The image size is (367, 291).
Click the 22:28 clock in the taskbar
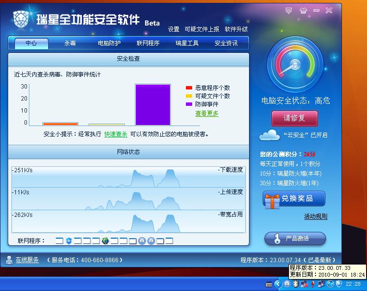[x=353, y=284]
